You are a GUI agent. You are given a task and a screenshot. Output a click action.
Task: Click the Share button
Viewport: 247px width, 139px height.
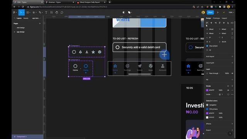tap(210, 12)
